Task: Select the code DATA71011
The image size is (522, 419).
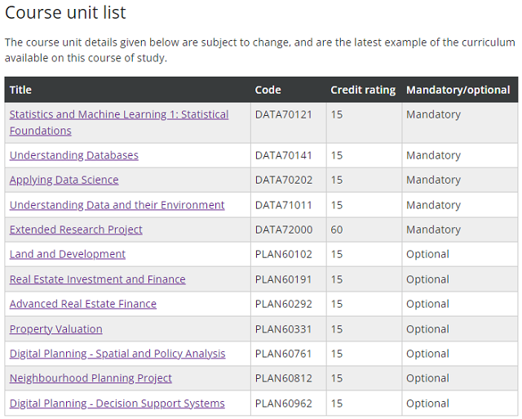Action: point(284,205)
